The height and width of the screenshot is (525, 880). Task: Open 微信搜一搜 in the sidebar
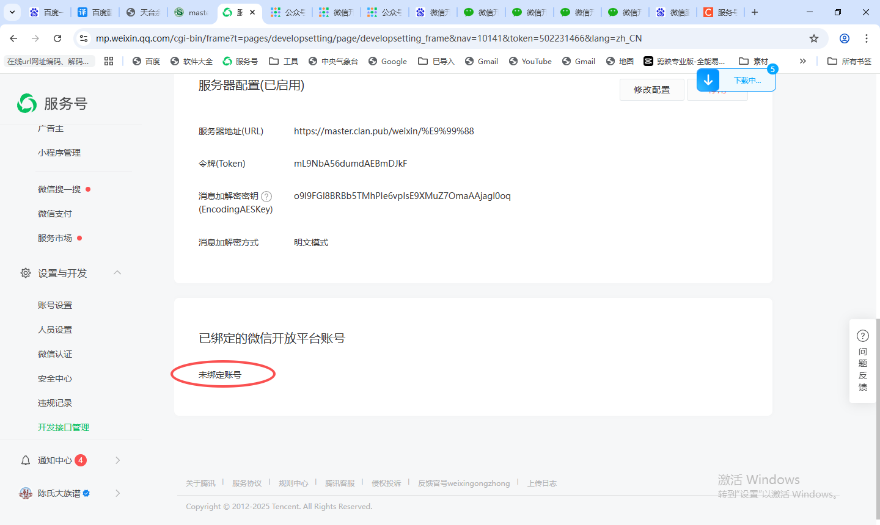[x=59, y=189]
